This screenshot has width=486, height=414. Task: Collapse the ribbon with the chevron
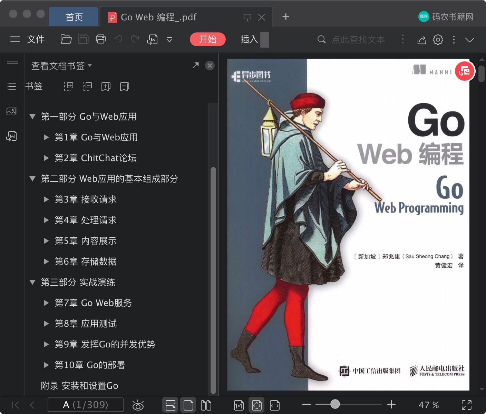(470, 40)
